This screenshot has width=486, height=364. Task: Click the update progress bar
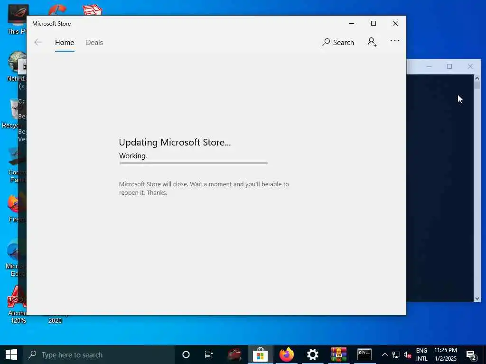click(x=194, y=163)
